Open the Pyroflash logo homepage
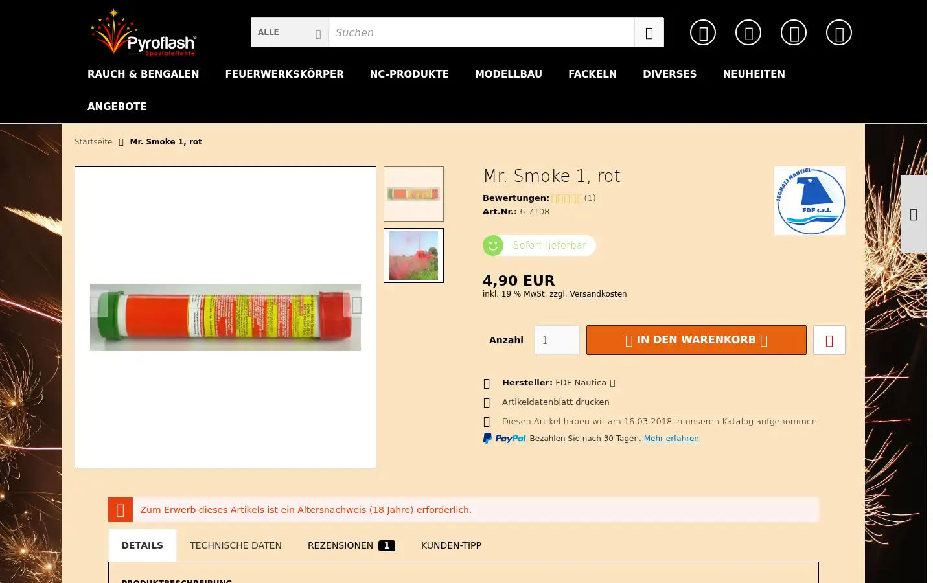This screenshot has height=583, width=933. click(x=143, y=32)
